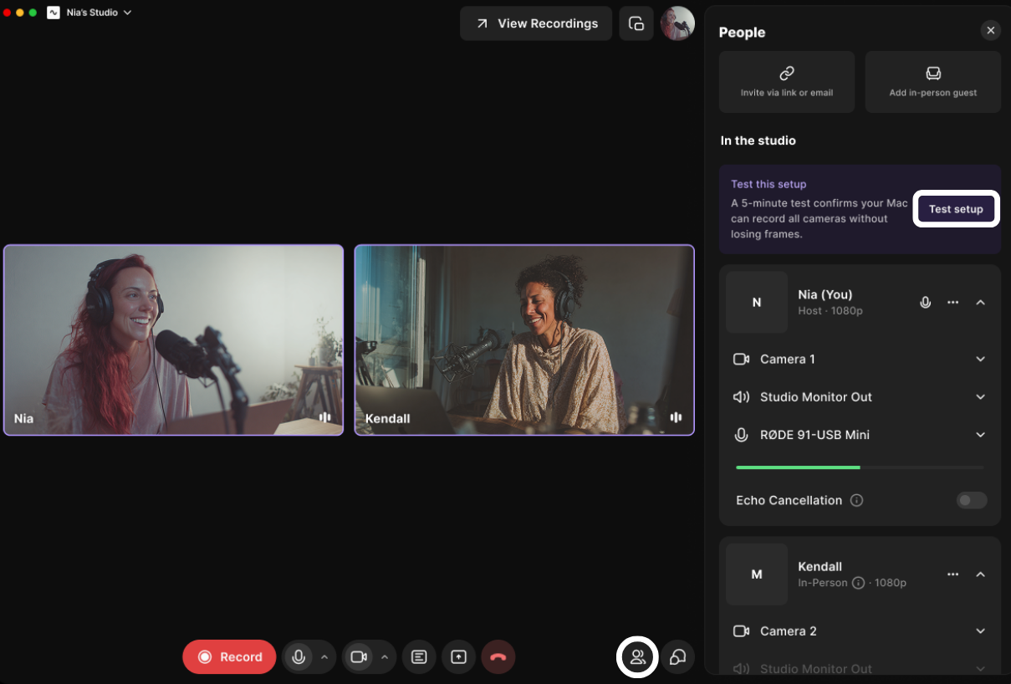1011x684 pixels.
Task: Click the "Test this setup" heading text
Action: 768,184
